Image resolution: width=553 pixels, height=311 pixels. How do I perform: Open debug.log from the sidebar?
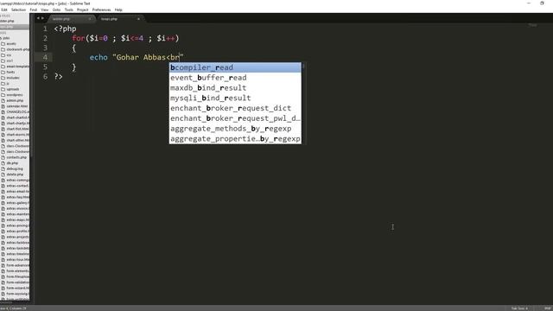tap(15, 168)
